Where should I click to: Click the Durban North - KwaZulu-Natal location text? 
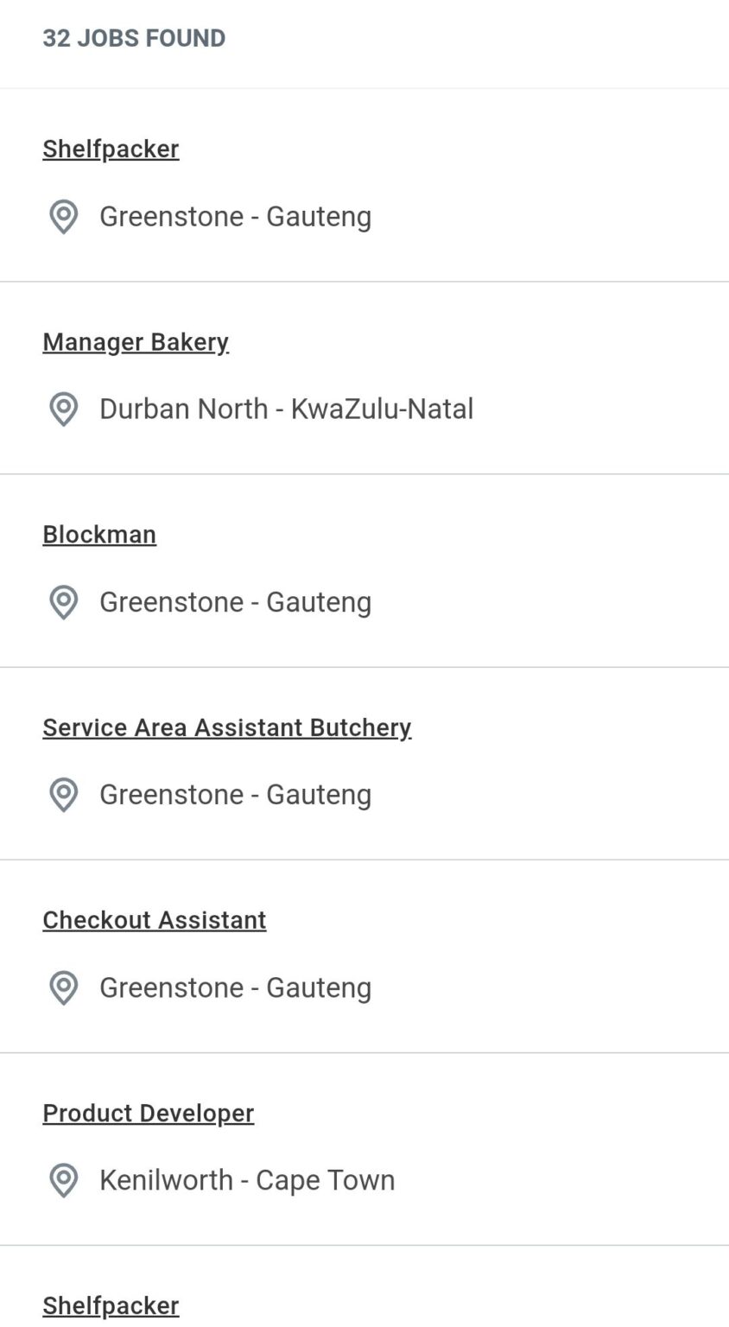pos(286,410)
